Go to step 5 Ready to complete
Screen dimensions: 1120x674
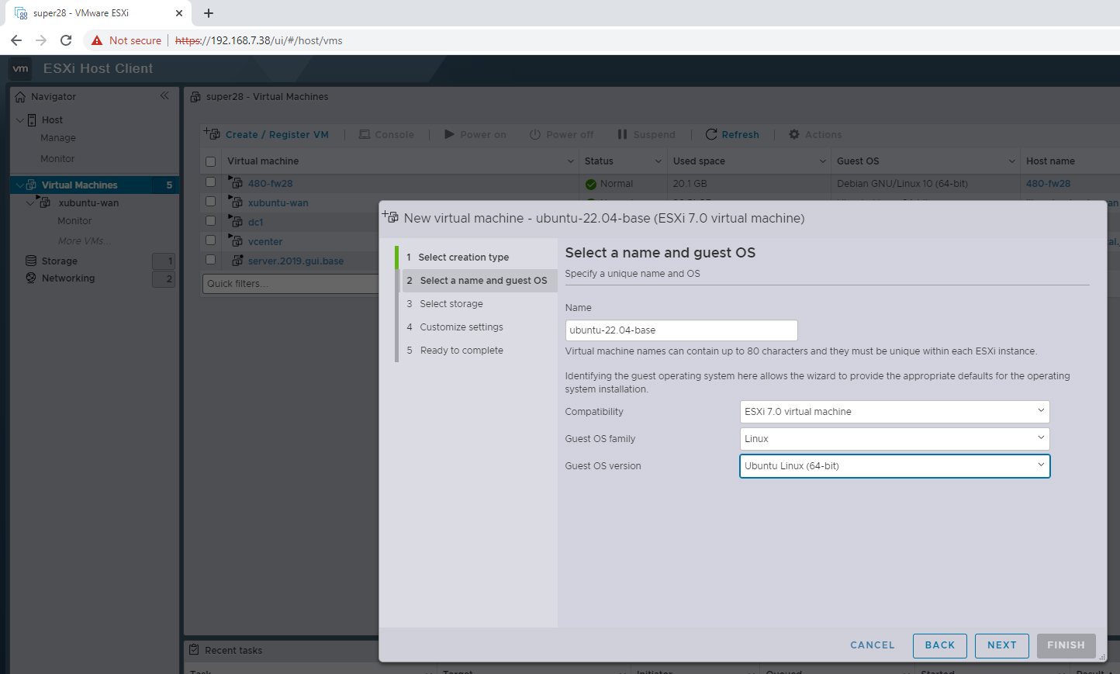pyautogui.click(x=476, y=351)
